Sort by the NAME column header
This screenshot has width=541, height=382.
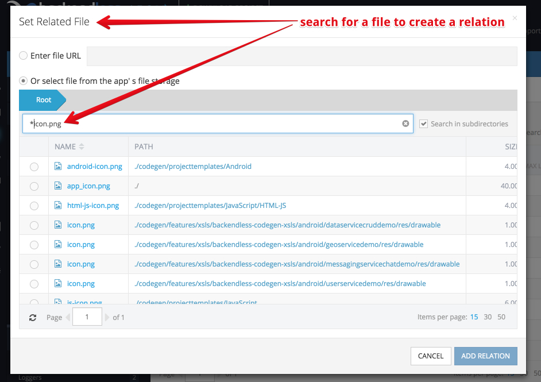pyautogui.click(x=69, y=146)
